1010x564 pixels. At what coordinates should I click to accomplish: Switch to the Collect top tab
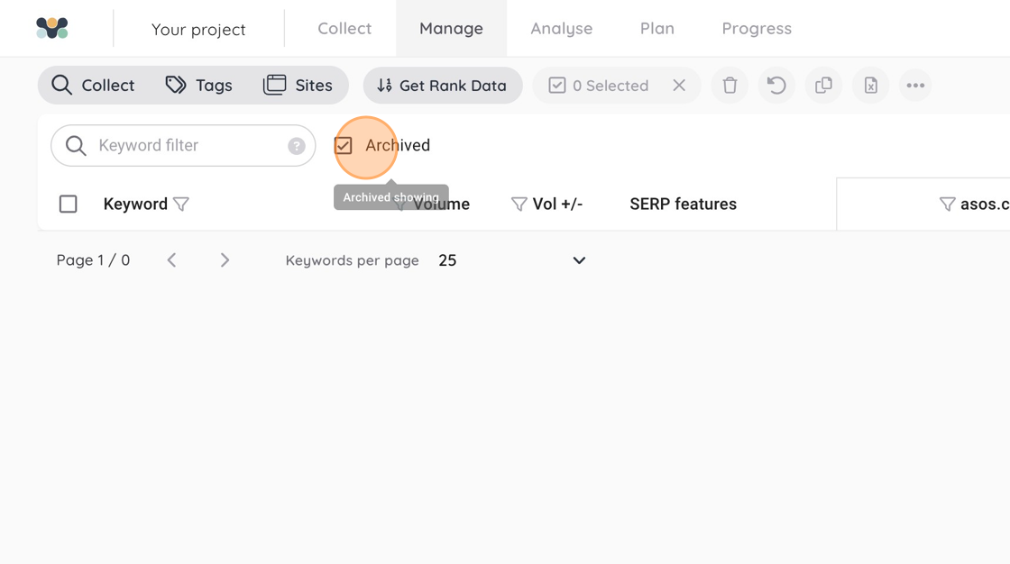click(x=344, y=28)
